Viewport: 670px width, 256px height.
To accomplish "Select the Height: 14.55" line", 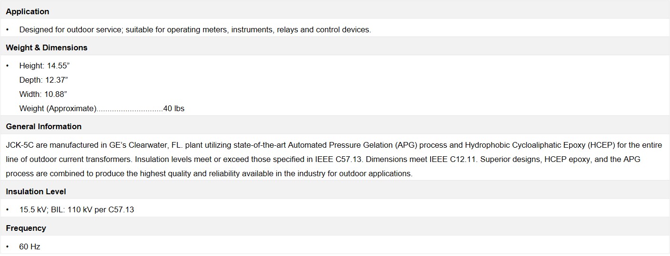I will (44, 66).
